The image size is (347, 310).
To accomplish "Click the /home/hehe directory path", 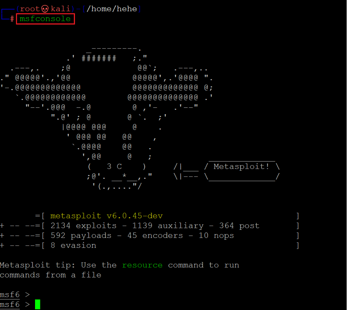I will [x=112, y=9].
